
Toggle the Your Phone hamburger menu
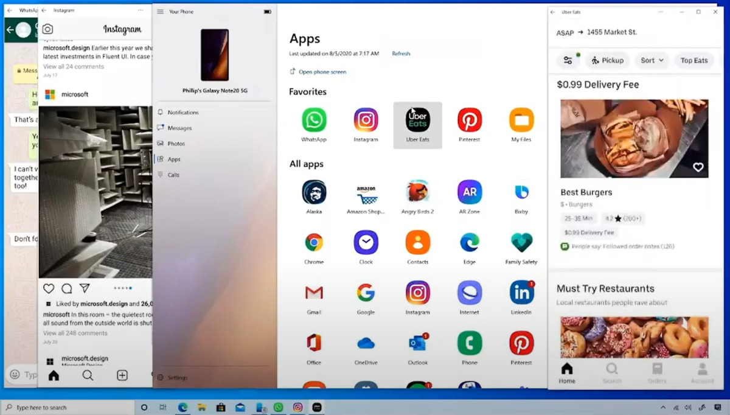tap(161, 12)
